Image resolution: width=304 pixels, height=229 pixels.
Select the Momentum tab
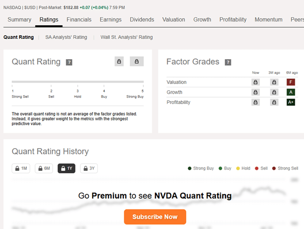click(x=268, y=20)
